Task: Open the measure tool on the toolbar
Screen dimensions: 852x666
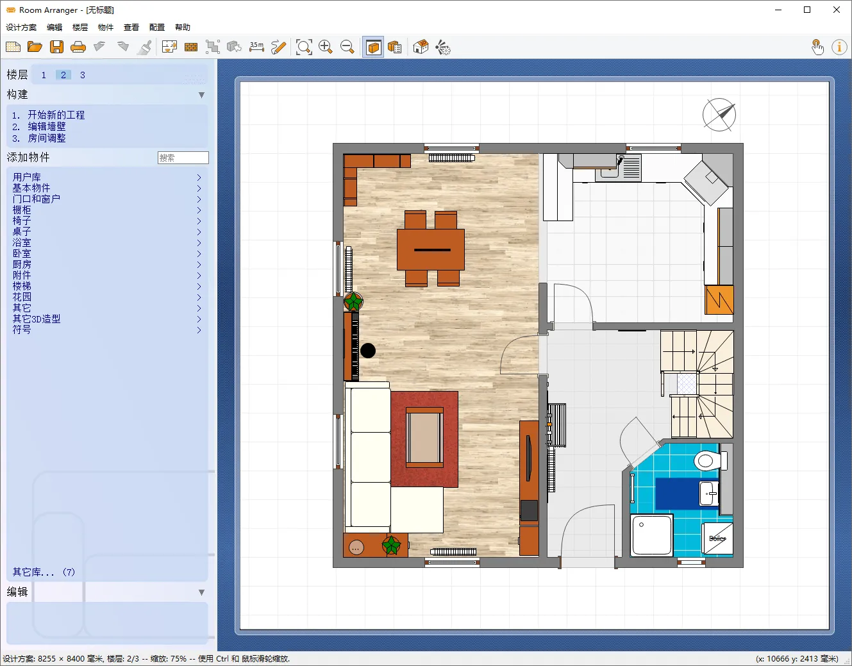Action: (256, 46)
